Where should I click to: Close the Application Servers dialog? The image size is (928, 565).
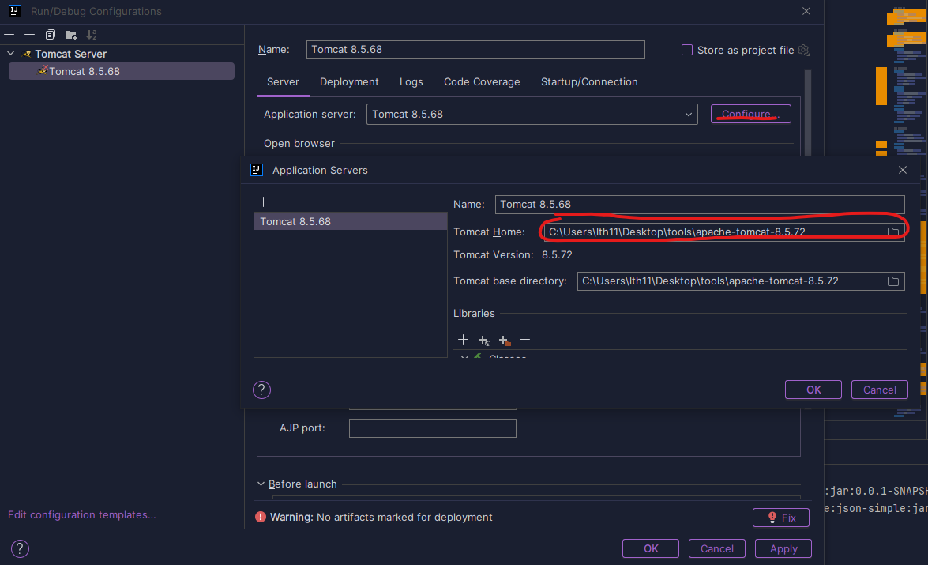pyautogui.click(x=903, y=170)
